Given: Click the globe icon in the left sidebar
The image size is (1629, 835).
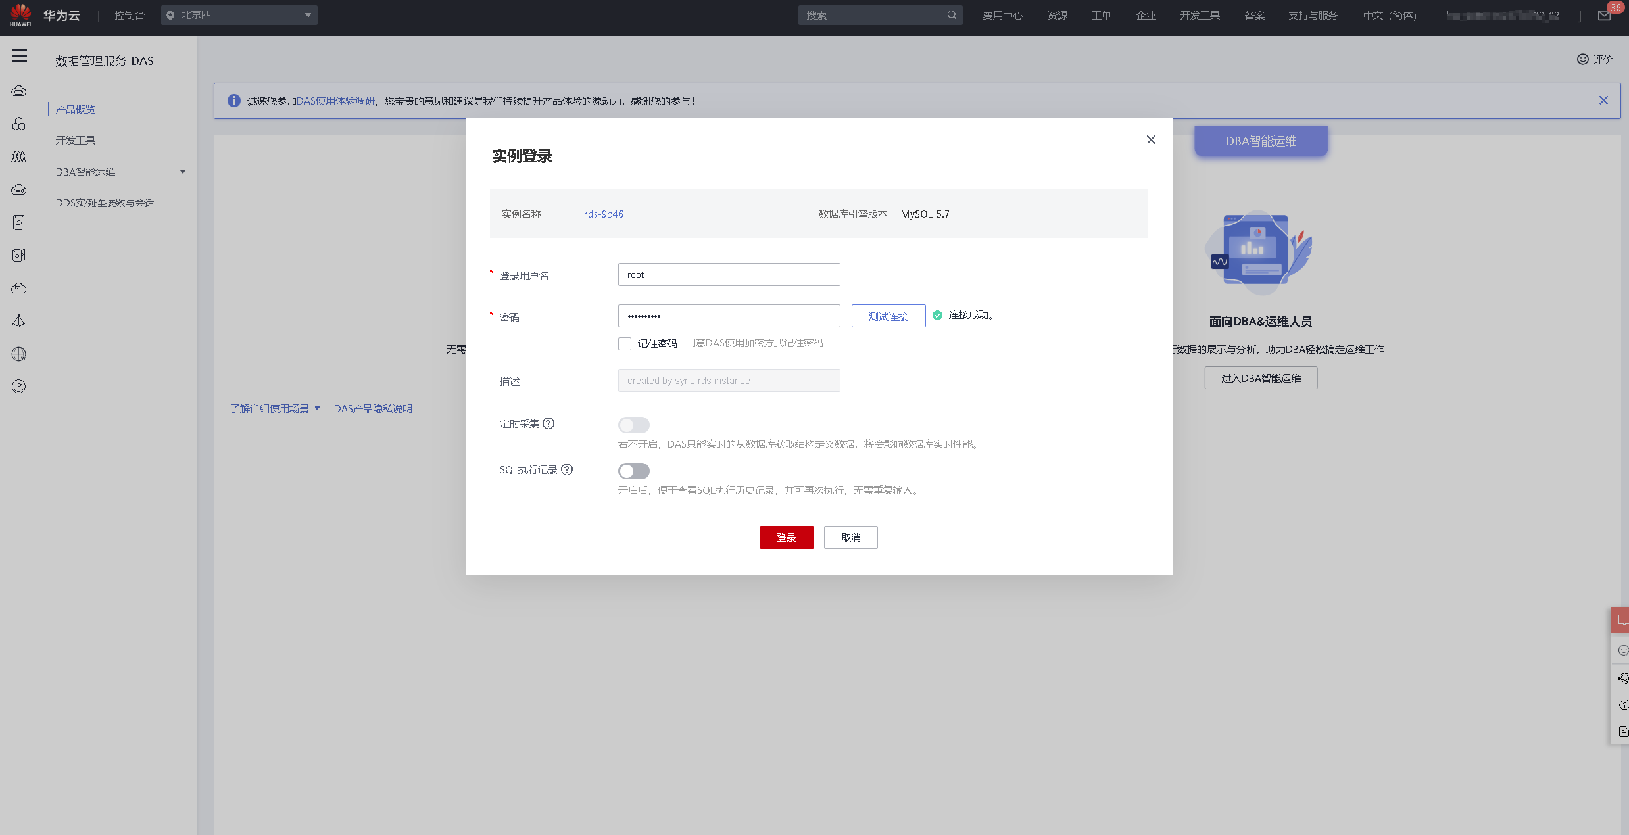Looking at the screenshot, I should point(19,354).
